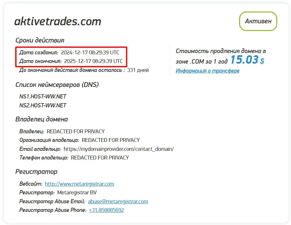The image size is (291, 225).
Task: Select the Сроки действия section header
Action: (40, 40)
